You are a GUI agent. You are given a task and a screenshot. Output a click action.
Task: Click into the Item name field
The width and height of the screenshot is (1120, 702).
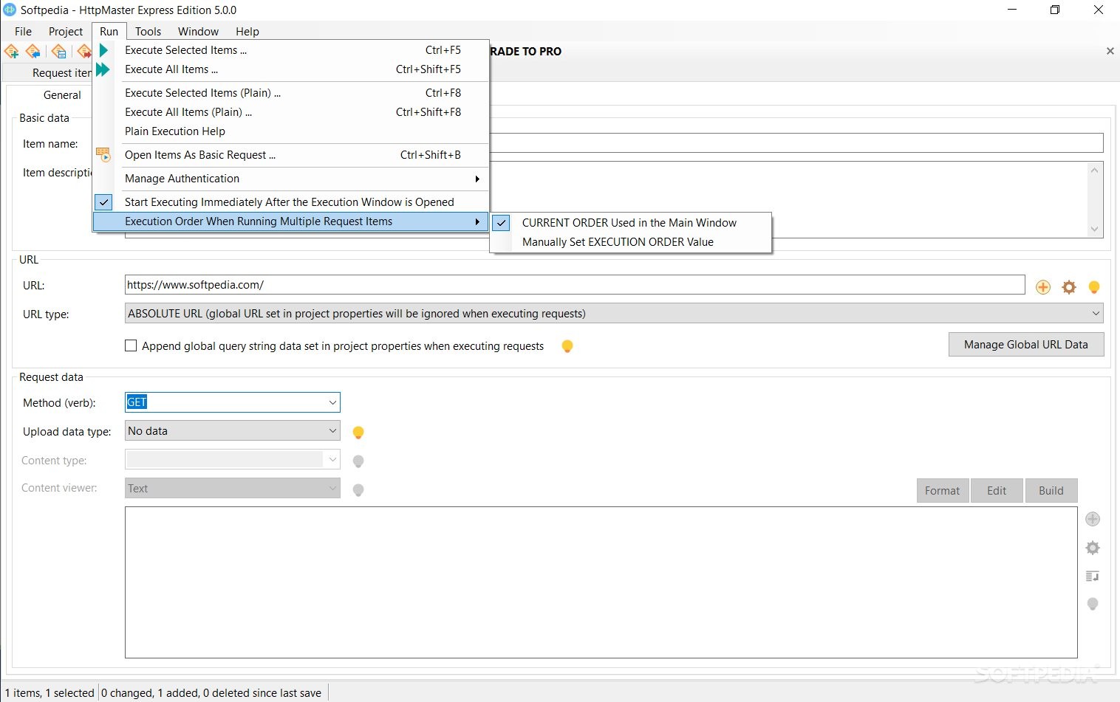pos(796,143)
